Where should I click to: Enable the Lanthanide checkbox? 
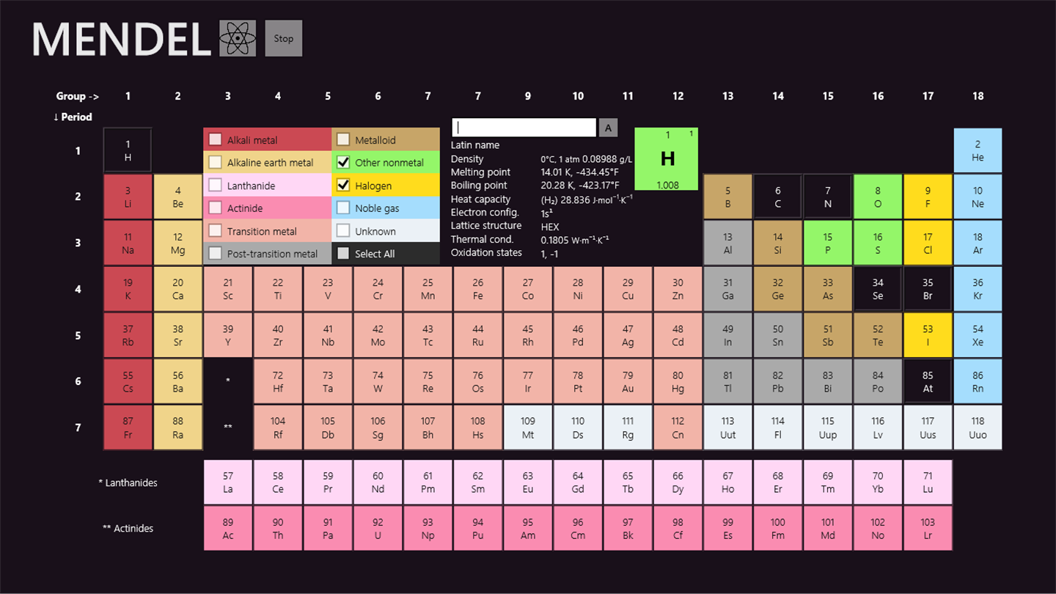pyautogui.click(x=216, y=185)
